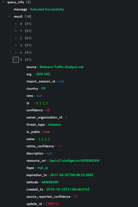The height and width of the screenshot is (207, 138).
Task: Click the is_public key
Action: [x=33, y=132]
